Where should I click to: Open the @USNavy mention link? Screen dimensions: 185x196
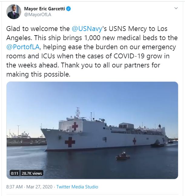point(87,29)
